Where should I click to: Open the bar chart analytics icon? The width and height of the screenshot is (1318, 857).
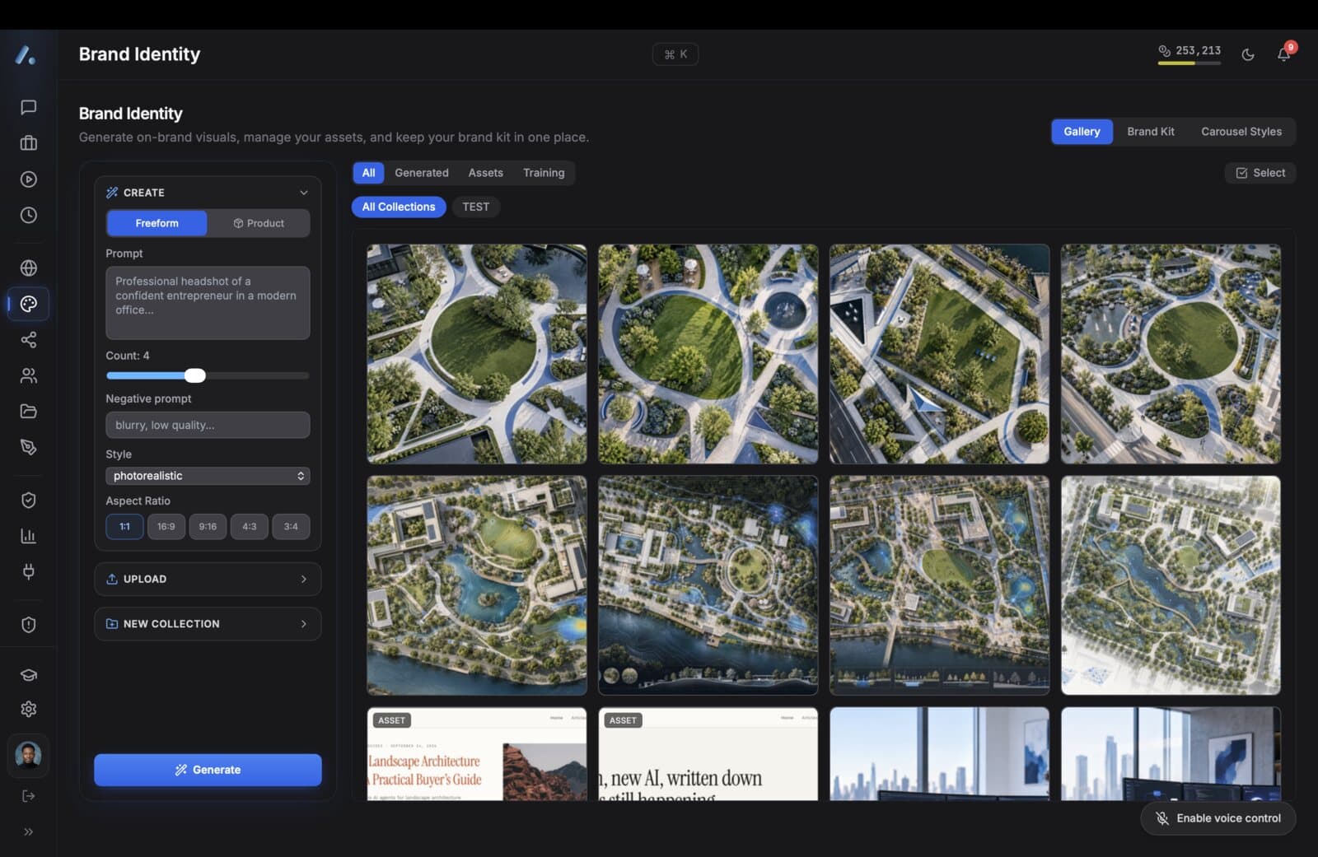pos(28,536)
